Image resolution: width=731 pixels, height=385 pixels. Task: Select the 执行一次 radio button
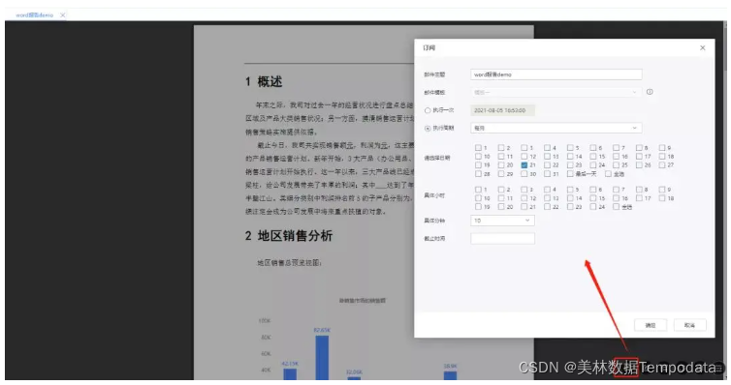pyautogui.click(x=428, y=110)
